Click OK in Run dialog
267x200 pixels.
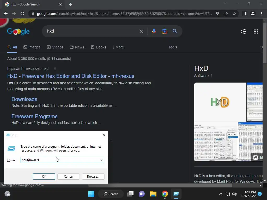pyautogui.click(x=44, y=177)
